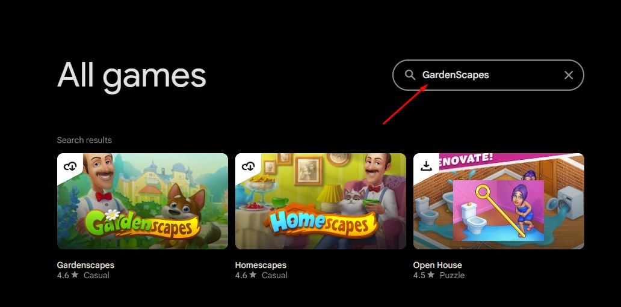
Task: Click the Open House title link
Action: point(437,265)
